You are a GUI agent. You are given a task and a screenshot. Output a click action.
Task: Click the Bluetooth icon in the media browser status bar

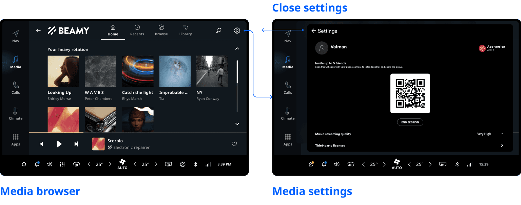[195, 164]
